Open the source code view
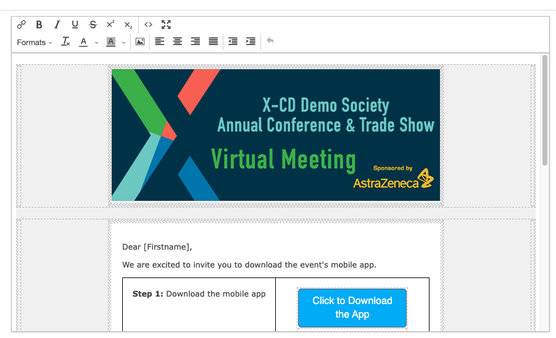This screenshot has height=338, width=556. 148,25
